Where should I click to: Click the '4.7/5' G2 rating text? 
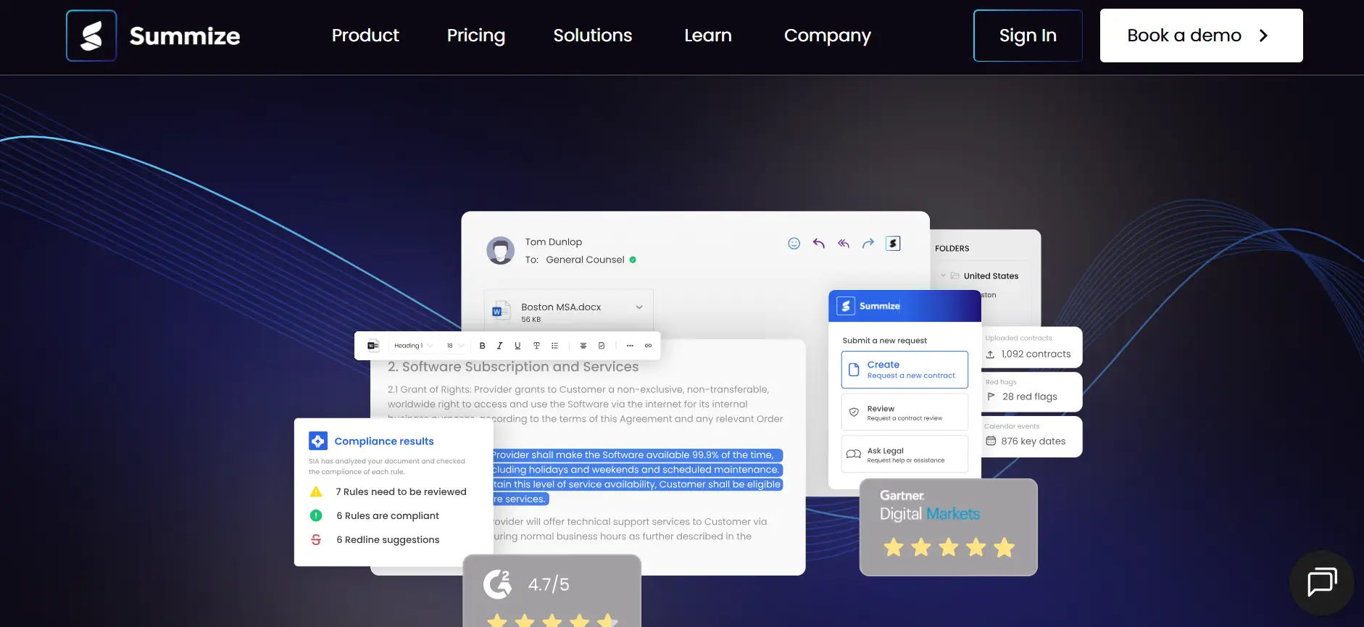coord(549,584)
